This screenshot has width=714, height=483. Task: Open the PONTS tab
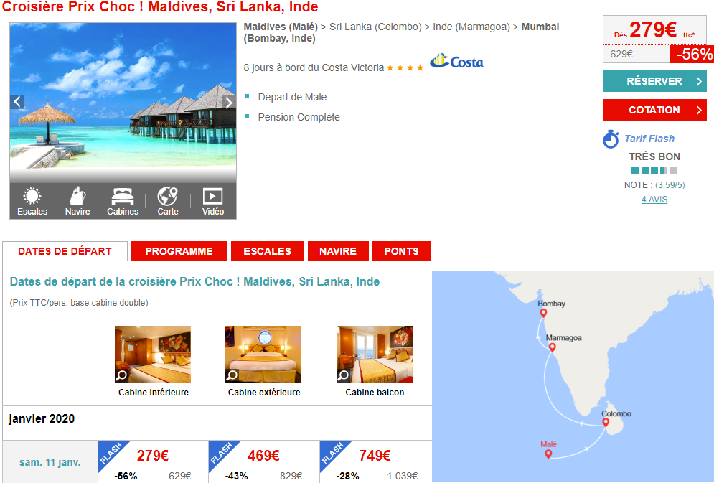pyautogui.click(x=402, y=251)
